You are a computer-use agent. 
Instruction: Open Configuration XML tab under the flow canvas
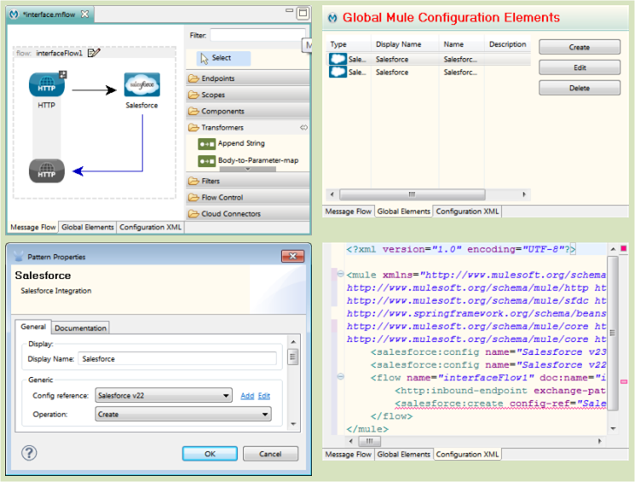pos(150,227)
